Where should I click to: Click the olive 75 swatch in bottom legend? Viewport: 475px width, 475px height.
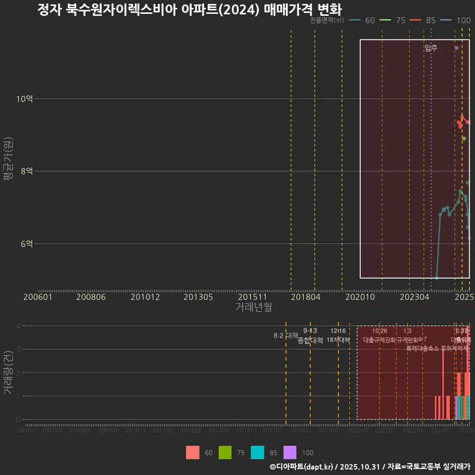[x=225, y=452]
